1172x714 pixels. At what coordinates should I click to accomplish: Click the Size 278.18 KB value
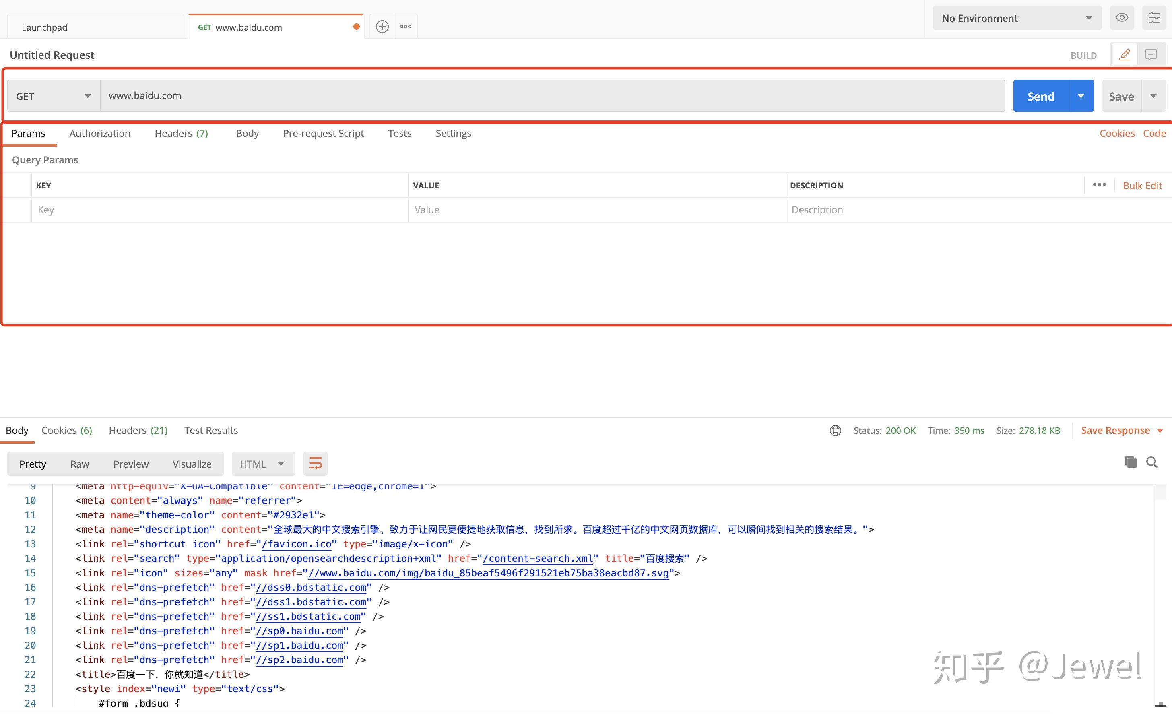(1039, 431)
